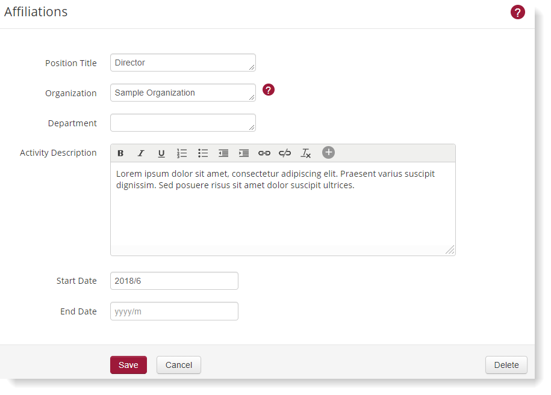
Task: Toggle underline formatting in editor toolbar
Action: click(161, 153)
